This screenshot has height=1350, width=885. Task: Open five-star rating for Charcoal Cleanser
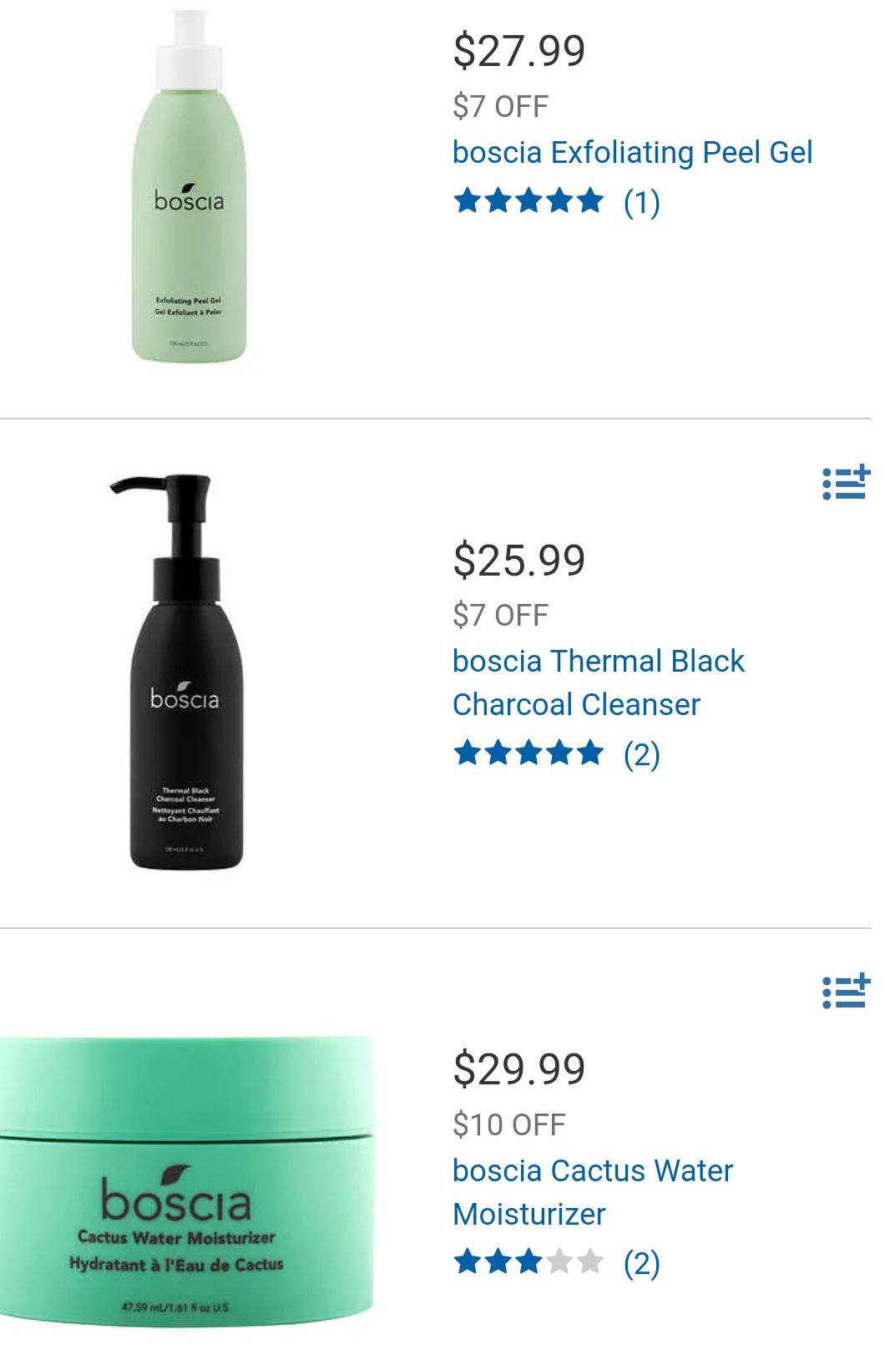(528, 754)
